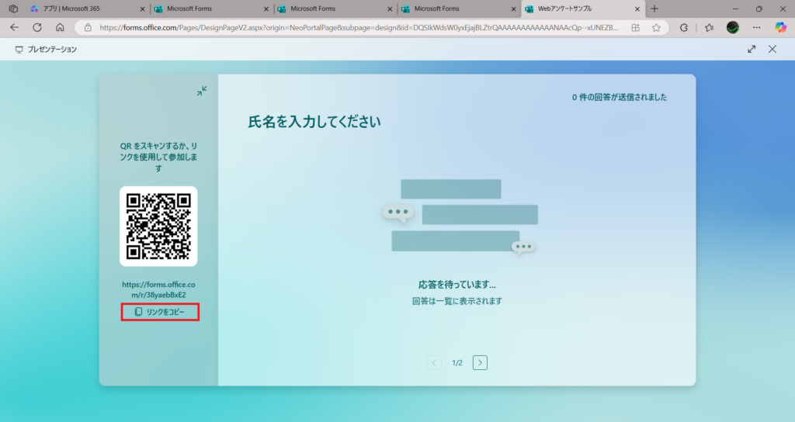795x422 pixels.
Task: Close the presentation view X
Action: point(772,49)
